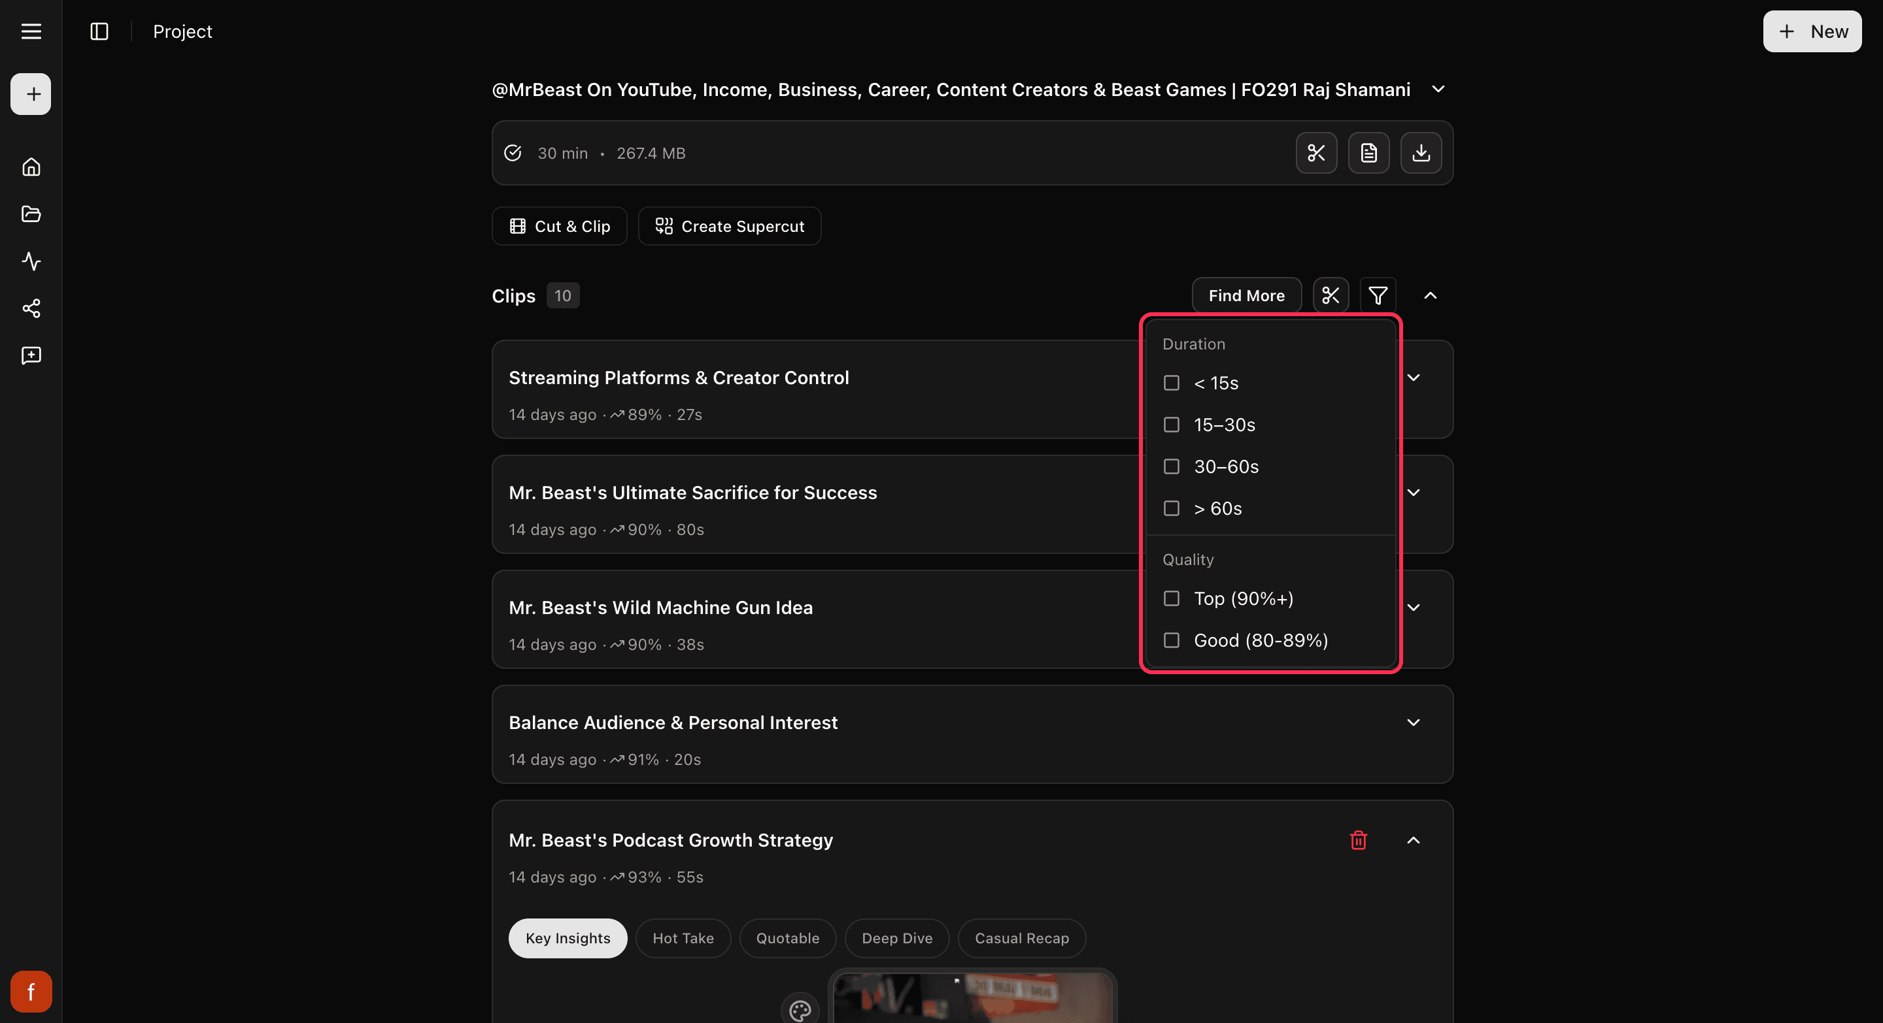
Task: Expand Balance Audience & Personal Interest clip
Action: [x=1413, y=723]
